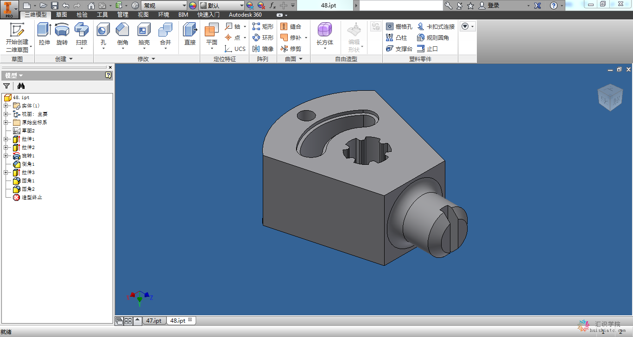Expand the 拉伸1 feature node
The image size is (633, 337).
click(6, 139)
